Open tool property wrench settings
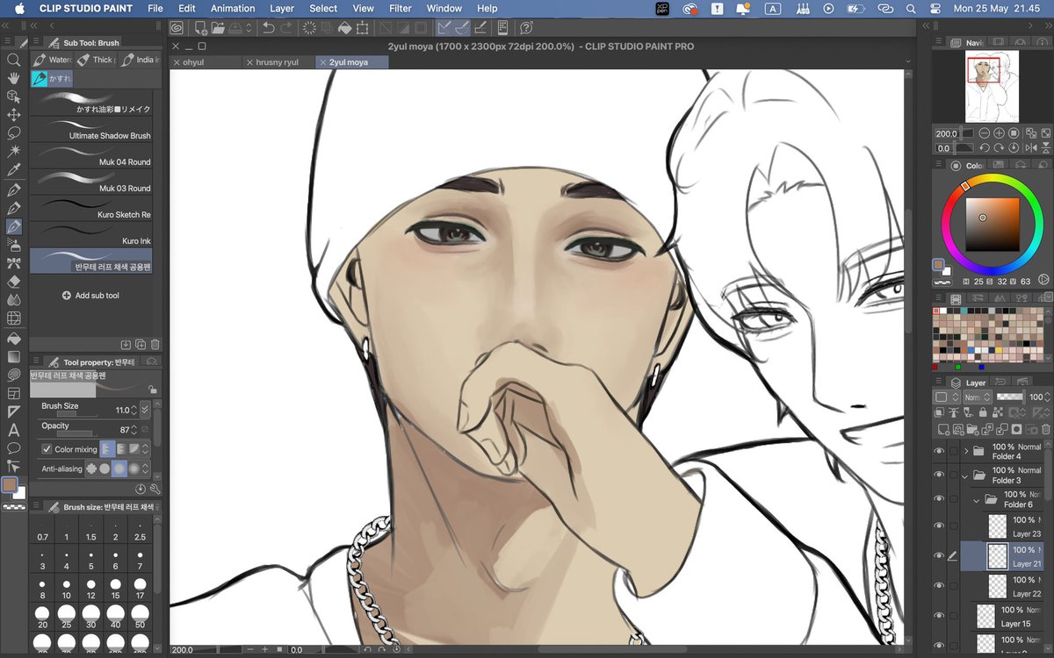 (155, 489)
